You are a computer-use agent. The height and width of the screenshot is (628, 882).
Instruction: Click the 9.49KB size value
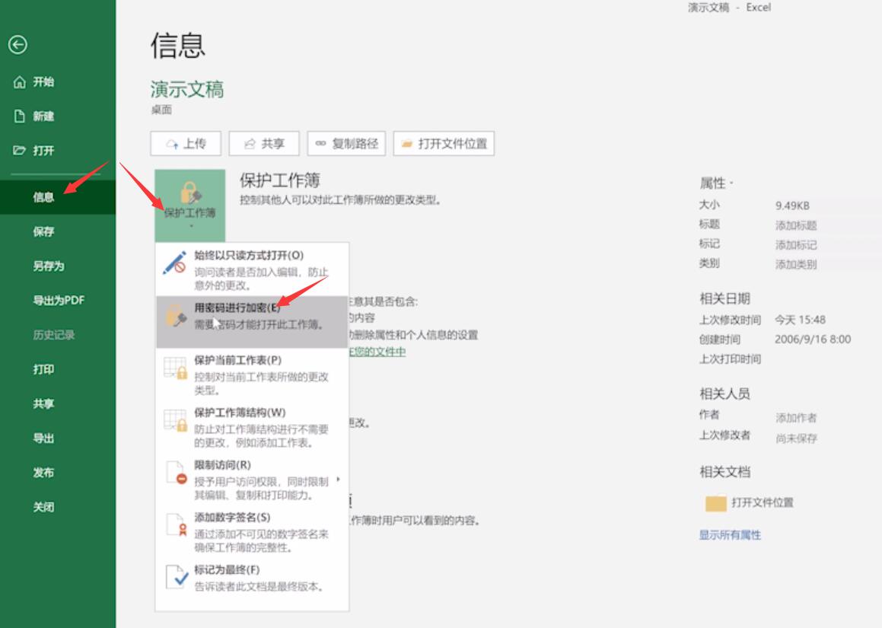tap(792, 206)
